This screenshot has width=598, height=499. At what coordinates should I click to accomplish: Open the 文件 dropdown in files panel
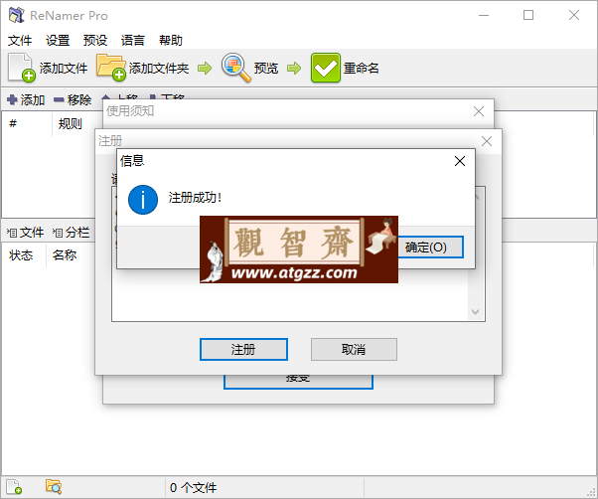25,232
